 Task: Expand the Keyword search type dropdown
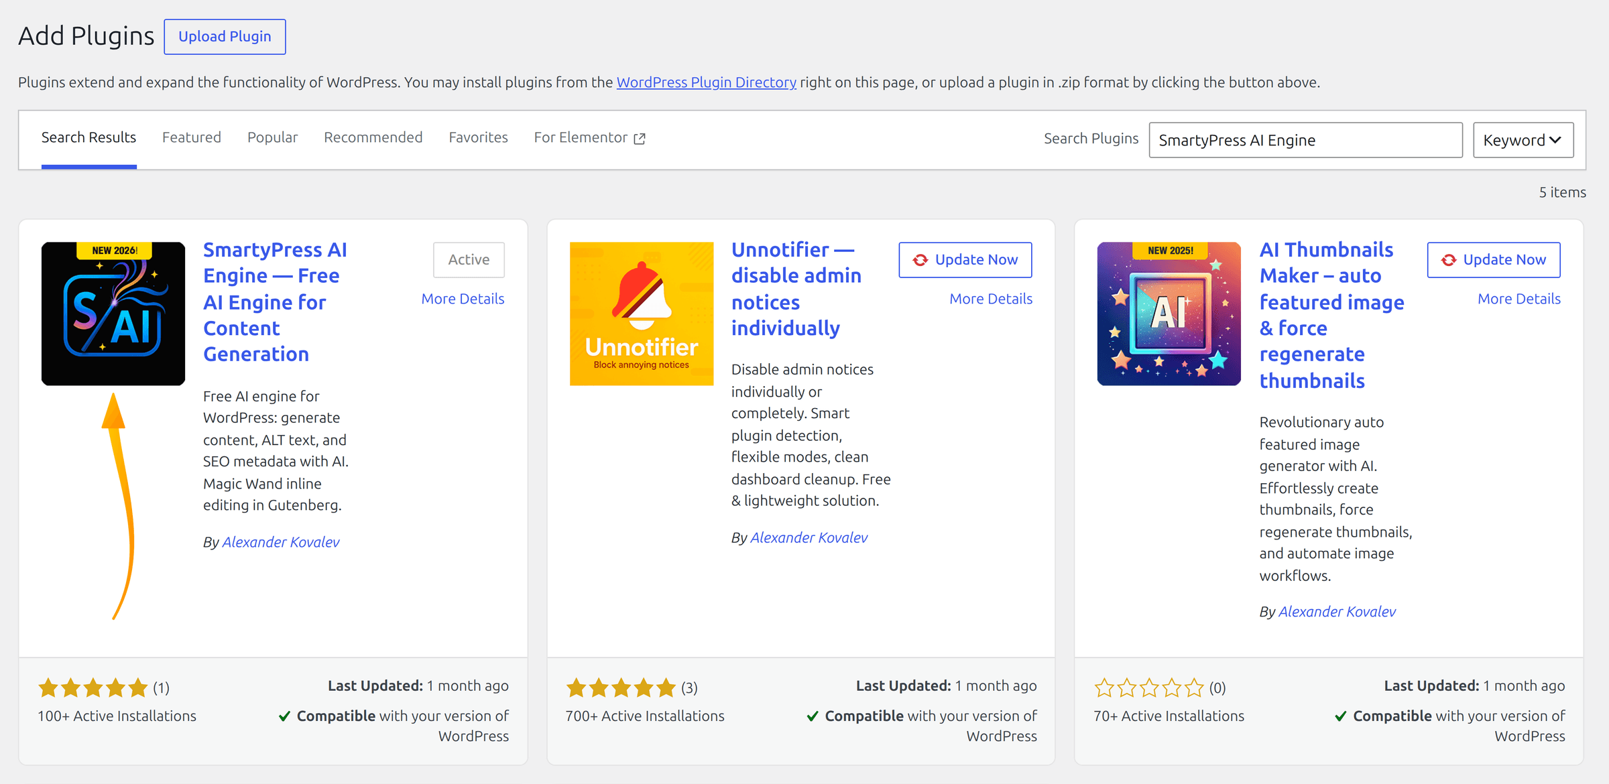click(x=1523, y=140)
